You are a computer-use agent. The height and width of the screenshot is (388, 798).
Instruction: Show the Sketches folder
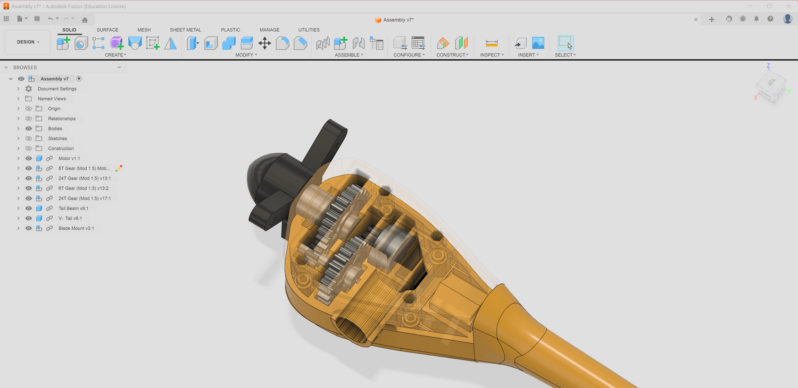(29, 139)
